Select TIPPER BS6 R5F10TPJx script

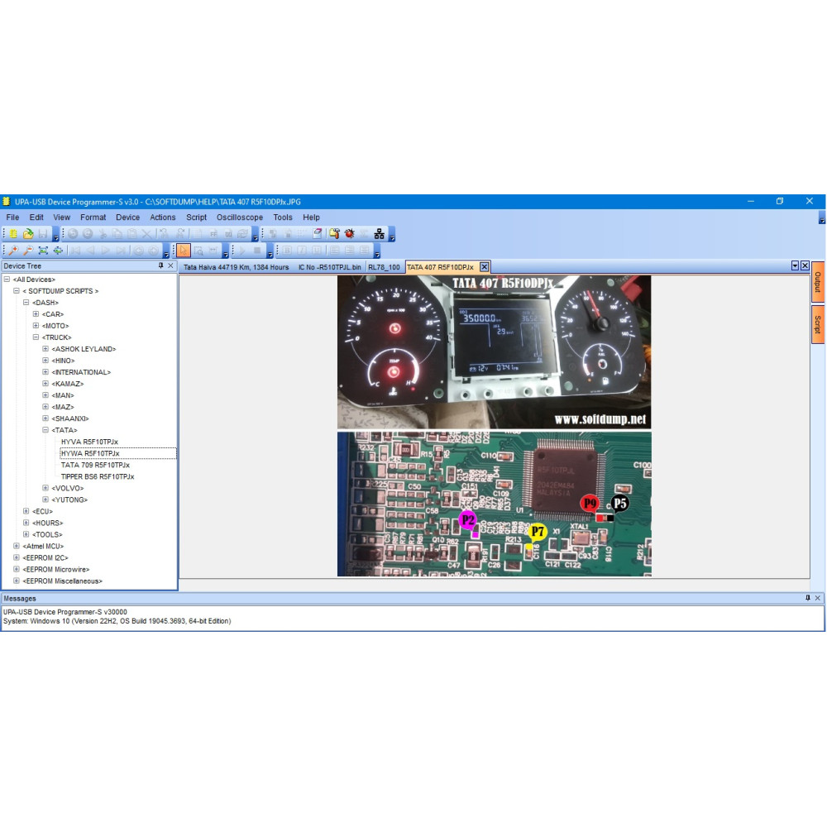[98, 476]
